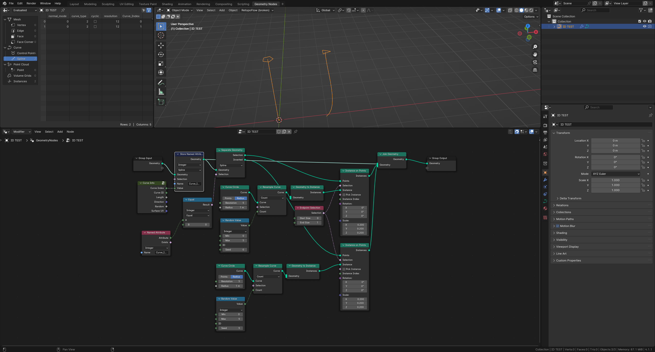Toggle cyclic checkbox for spline row 1

tap(95, 27)
